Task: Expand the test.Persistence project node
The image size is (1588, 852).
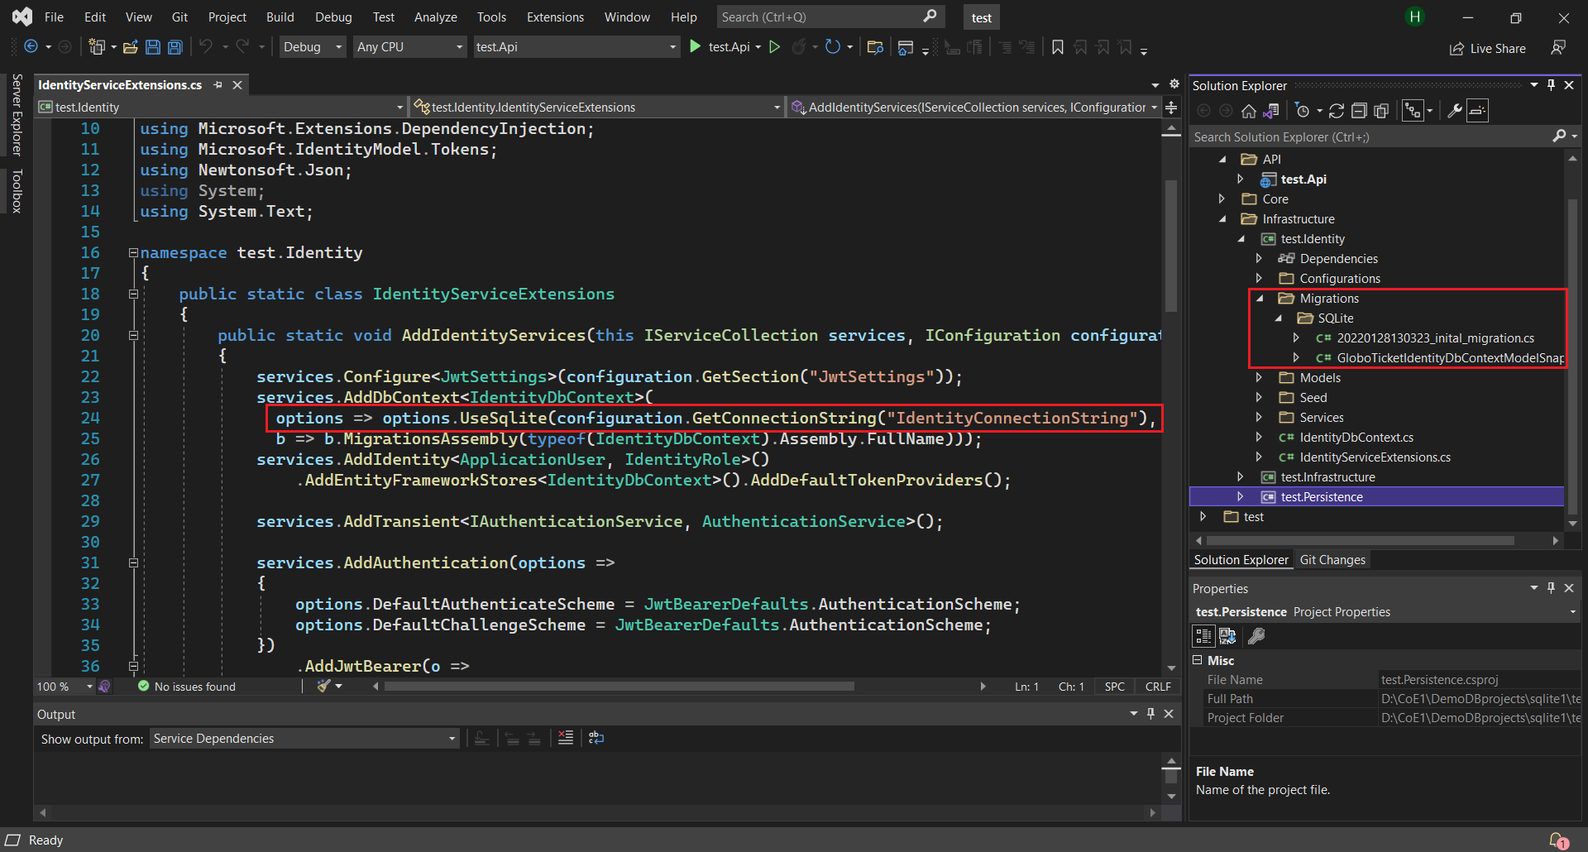Action: (1240, 497)
